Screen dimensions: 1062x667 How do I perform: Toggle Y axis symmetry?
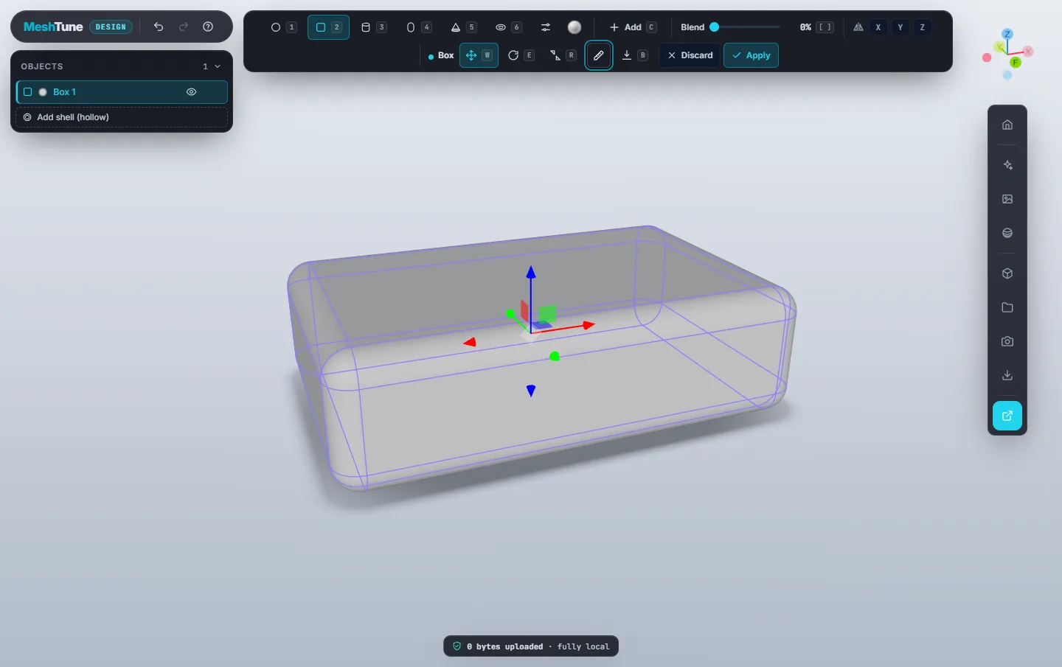point(900,27)
